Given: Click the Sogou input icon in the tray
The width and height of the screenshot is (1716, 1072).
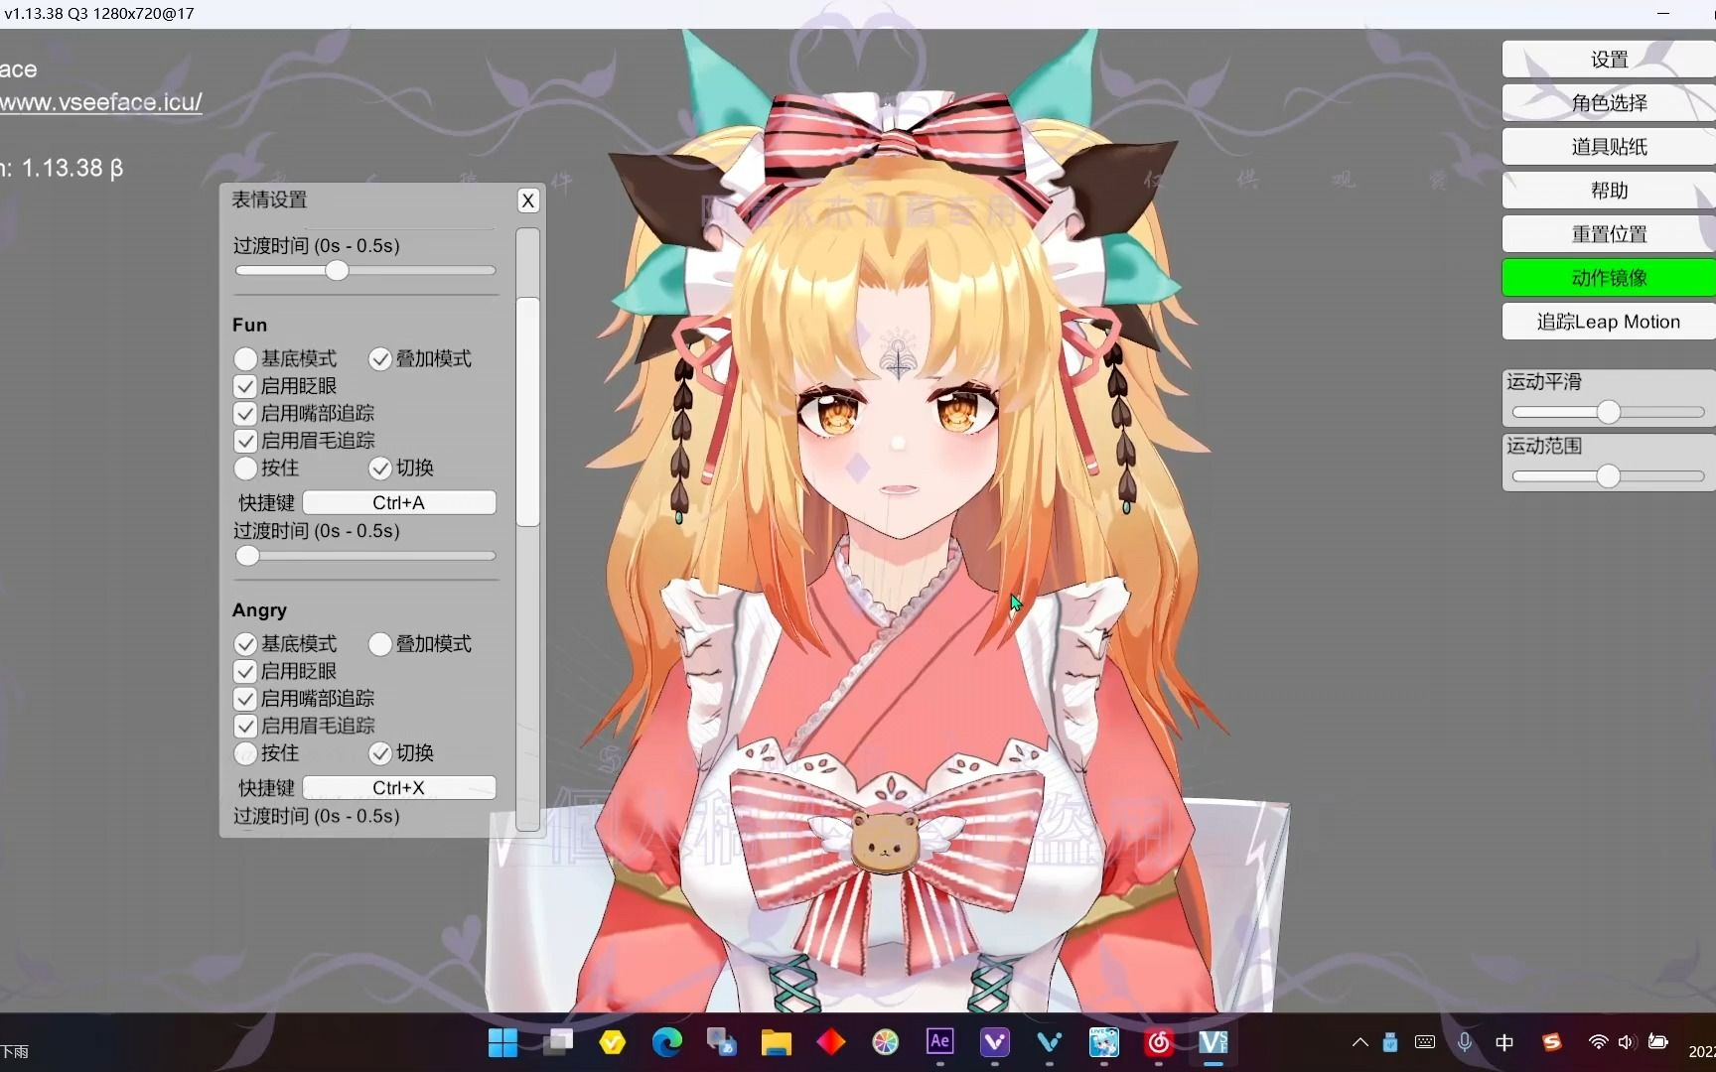Looking at the screenshot, I should (x=1551, y=1042).
